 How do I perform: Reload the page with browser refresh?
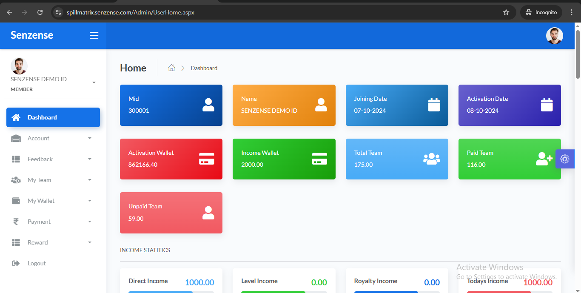[x=40, y=12]
